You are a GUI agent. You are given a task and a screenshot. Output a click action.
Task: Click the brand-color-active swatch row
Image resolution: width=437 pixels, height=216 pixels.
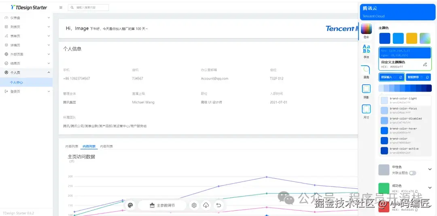click(x=405, y=150)
